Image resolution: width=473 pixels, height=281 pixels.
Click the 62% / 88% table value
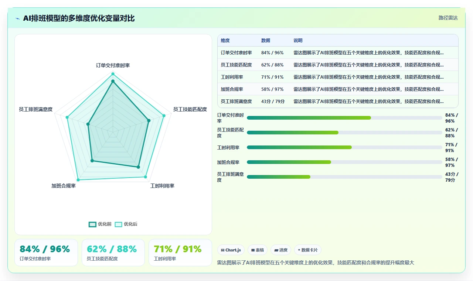pyautogui.click(x=272, y=65)
